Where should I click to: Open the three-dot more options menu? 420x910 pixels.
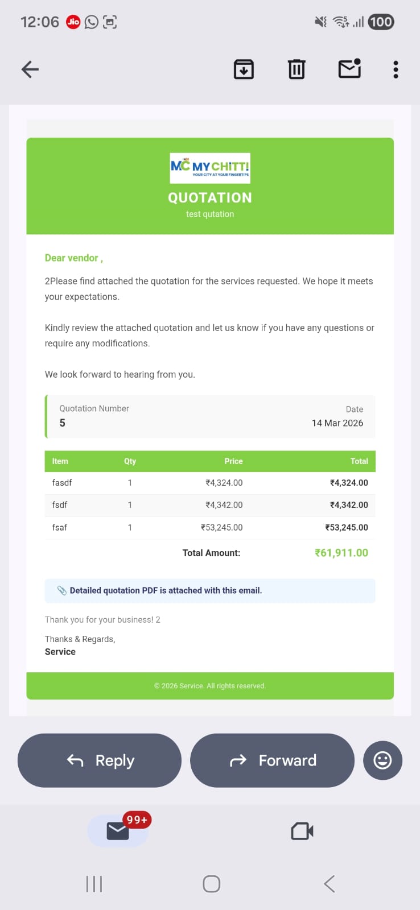[x=396, y=69]
